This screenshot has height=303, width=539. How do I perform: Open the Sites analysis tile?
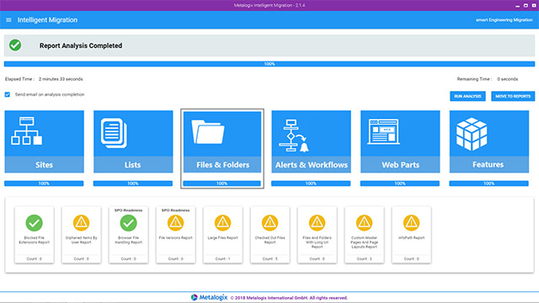click(x=44, y=141)
